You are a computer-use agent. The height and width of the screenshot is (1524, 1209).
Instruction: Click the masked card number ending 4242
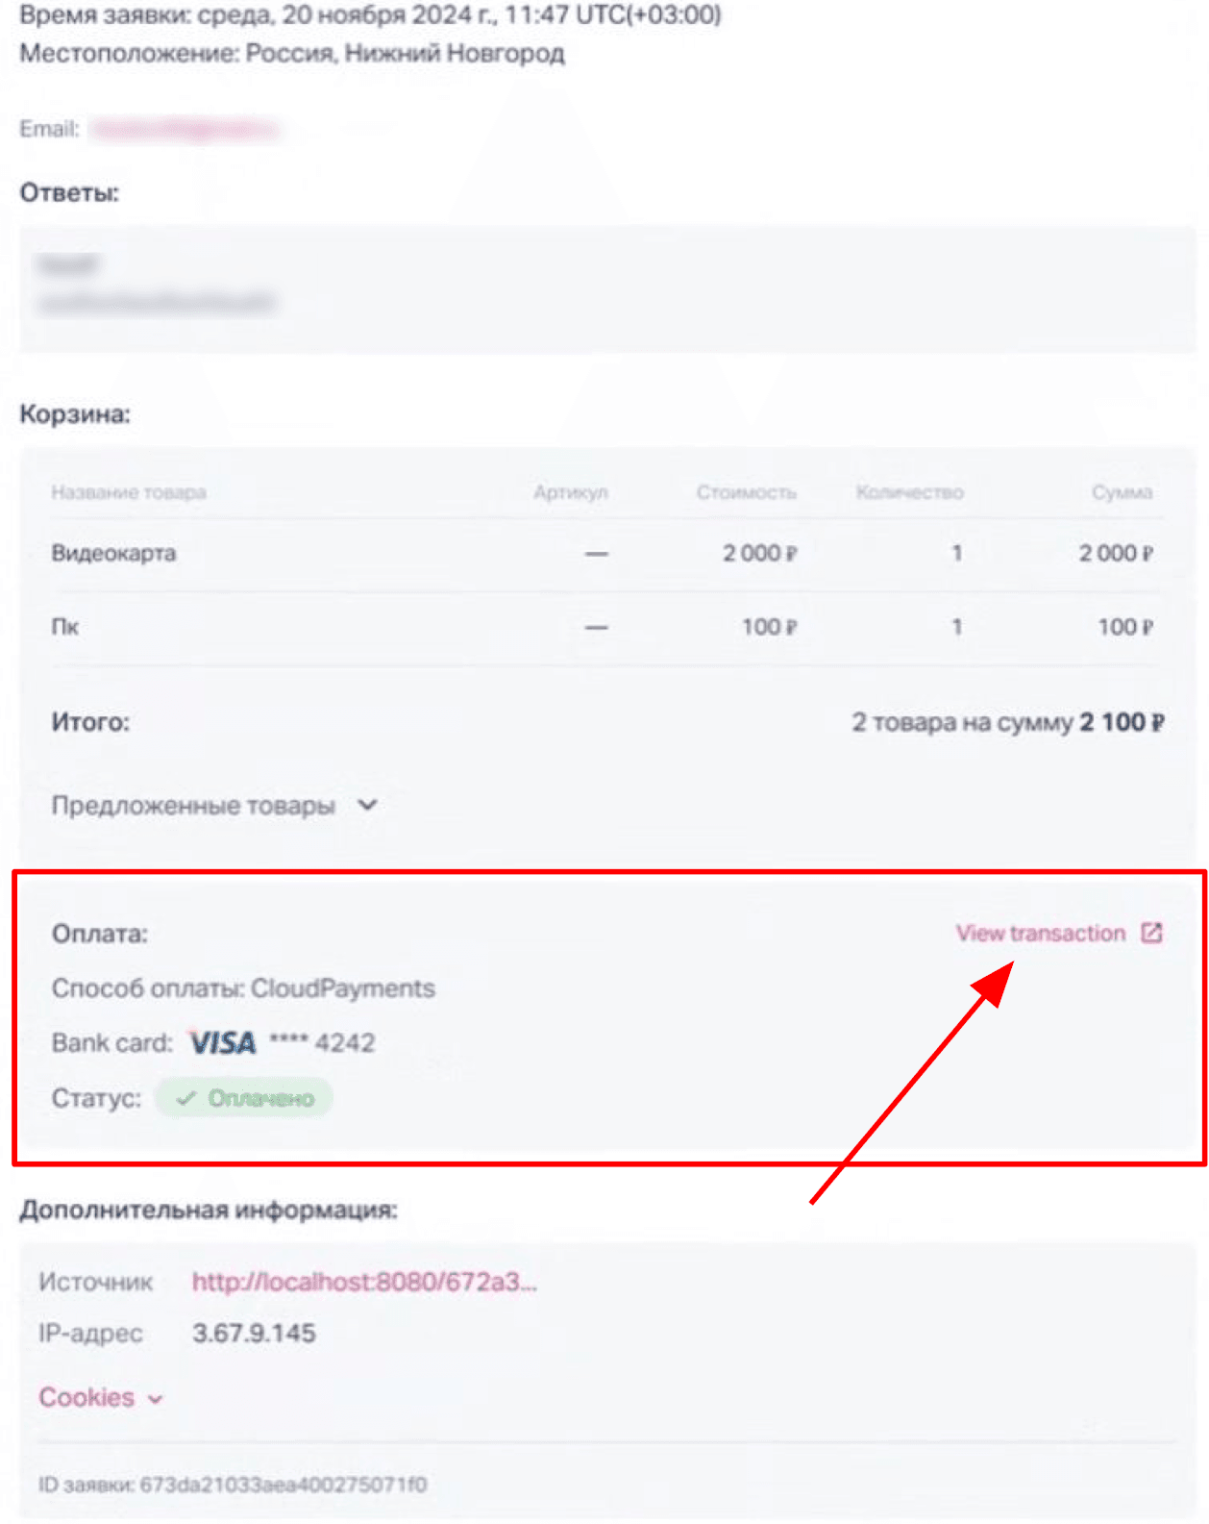pyautogui.click(x=322, y=1042)
